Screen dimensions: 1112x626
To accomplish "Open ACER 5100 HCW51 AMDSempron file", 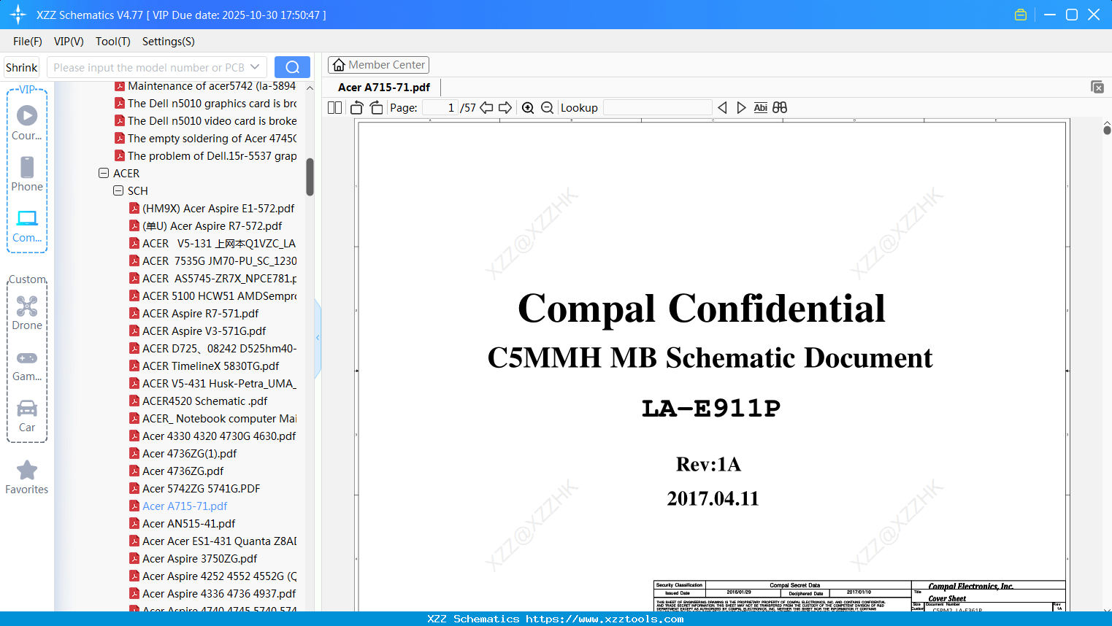I will click(220, 296).
